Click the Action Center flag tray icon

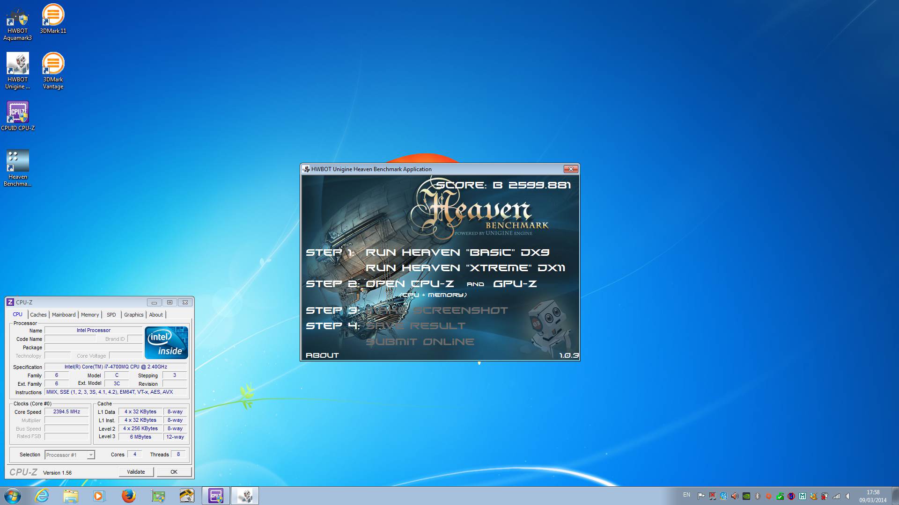[701, 496]
